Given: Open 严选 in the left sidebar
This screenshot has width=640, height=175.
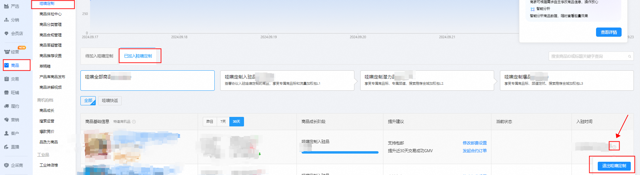Looking at the screenshot, I should point(12,6).
